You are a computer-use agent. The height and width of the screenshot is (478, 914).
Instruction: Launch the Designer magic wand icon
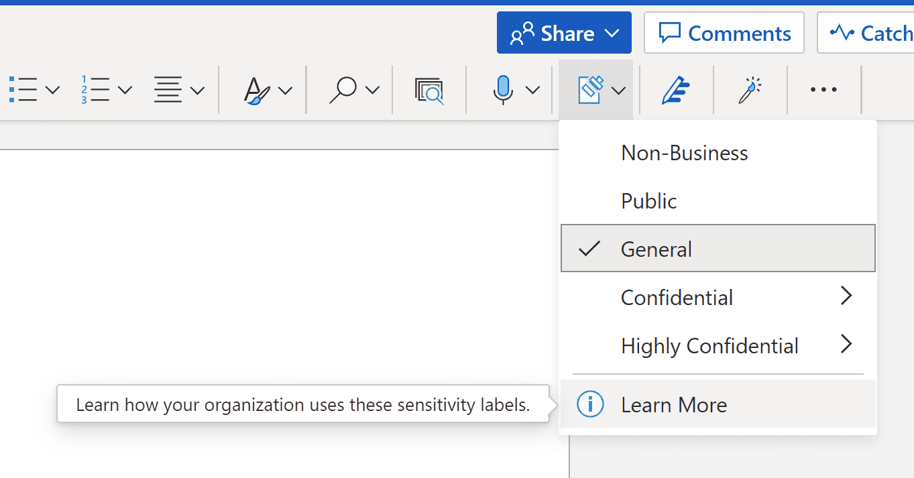click(x=750, y=89)
